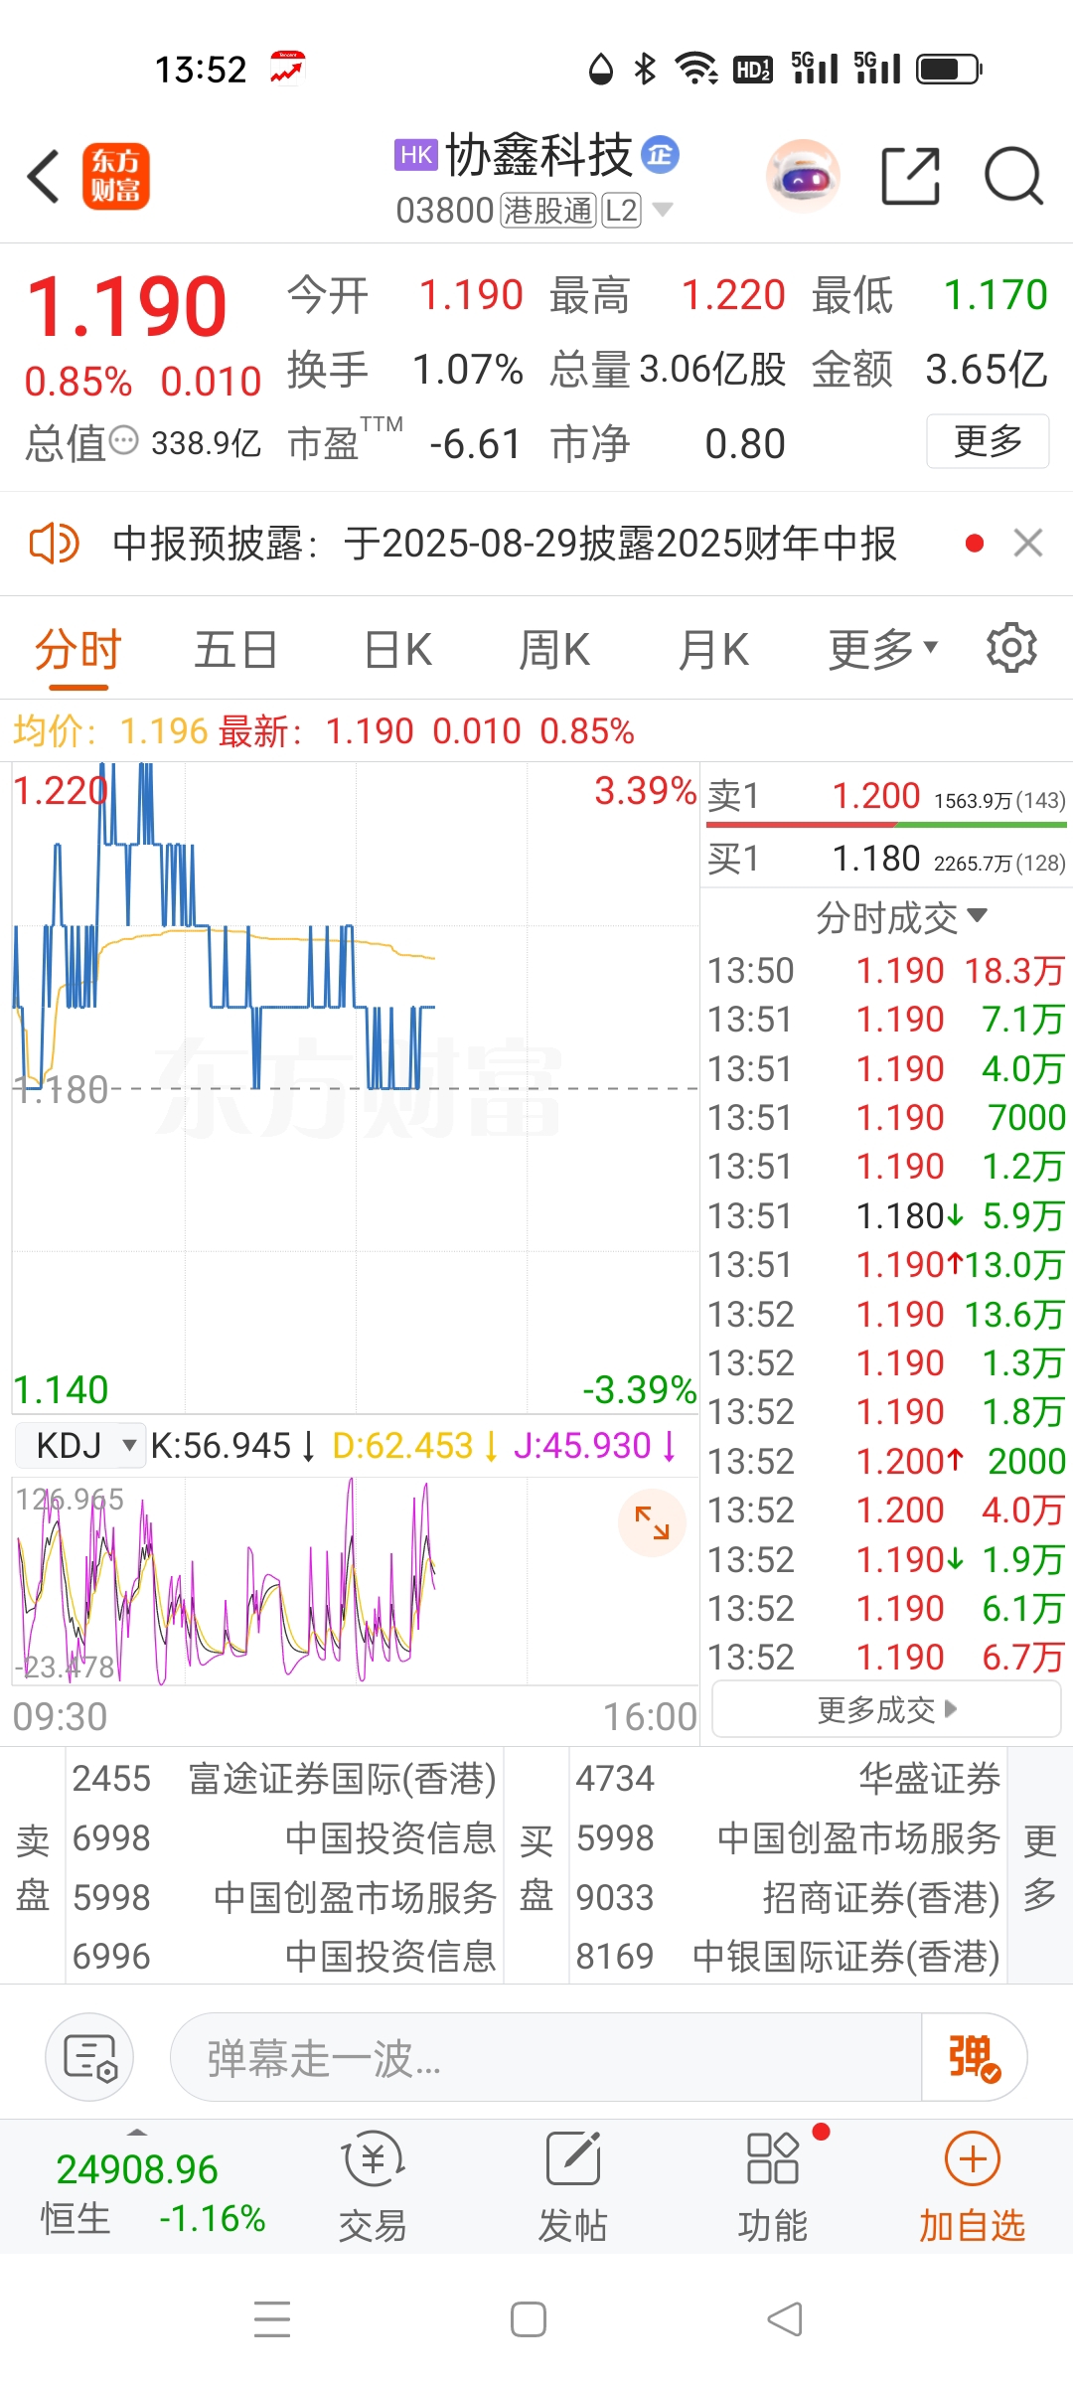Tap the 卖1 1.200 order row

(885, 796)
